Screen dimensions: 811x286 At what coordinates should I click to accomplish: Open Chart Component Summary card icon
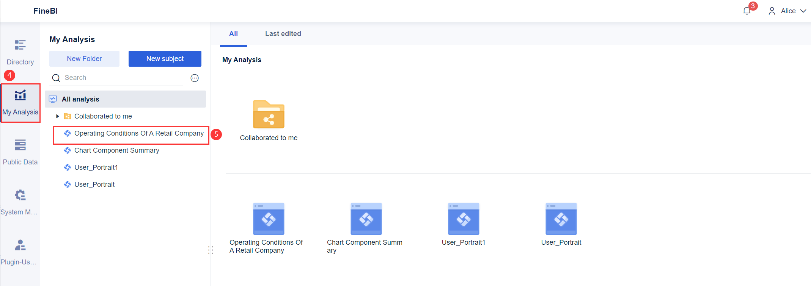[x=366, y=219]
